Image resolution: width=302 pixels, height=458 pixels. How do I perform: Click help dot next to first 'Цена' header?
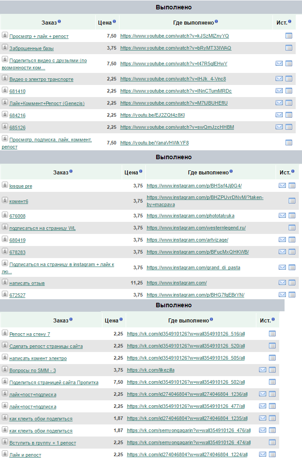(114, 21)
